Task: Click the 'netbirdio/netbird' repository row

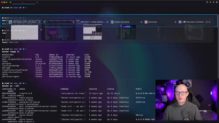Action: coord(47,72)
